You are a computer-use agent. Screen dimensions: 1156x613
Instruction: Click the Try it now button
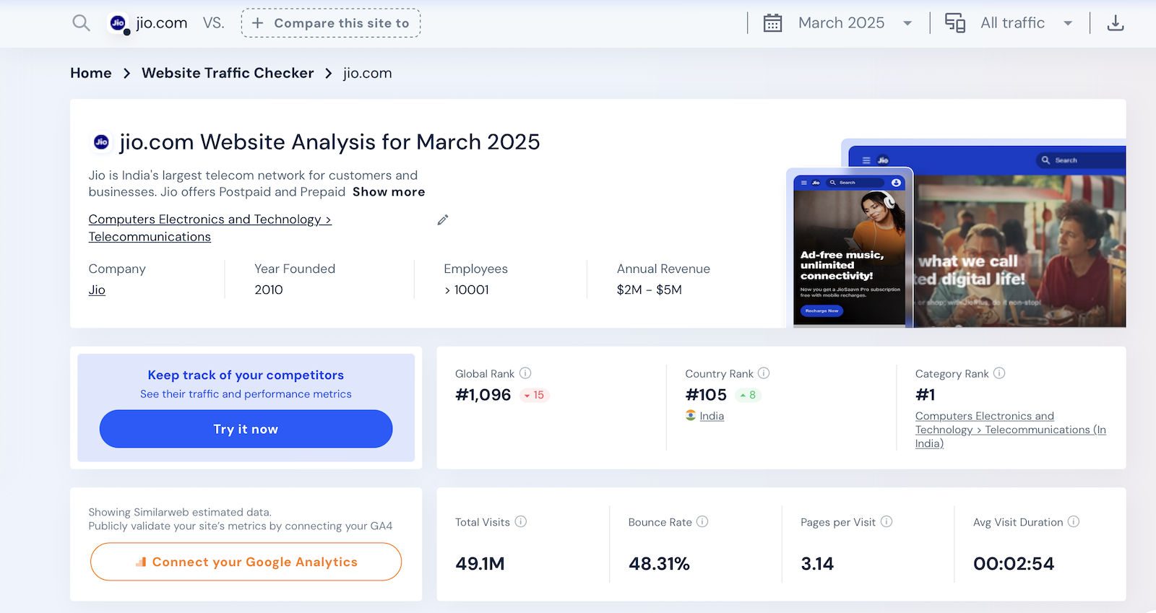[246, 429]
